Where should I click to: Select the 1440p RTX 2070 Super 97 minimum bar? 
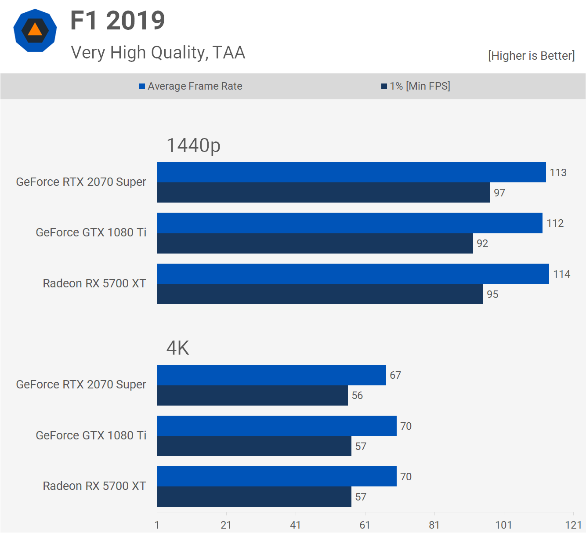tap(323, 192)
